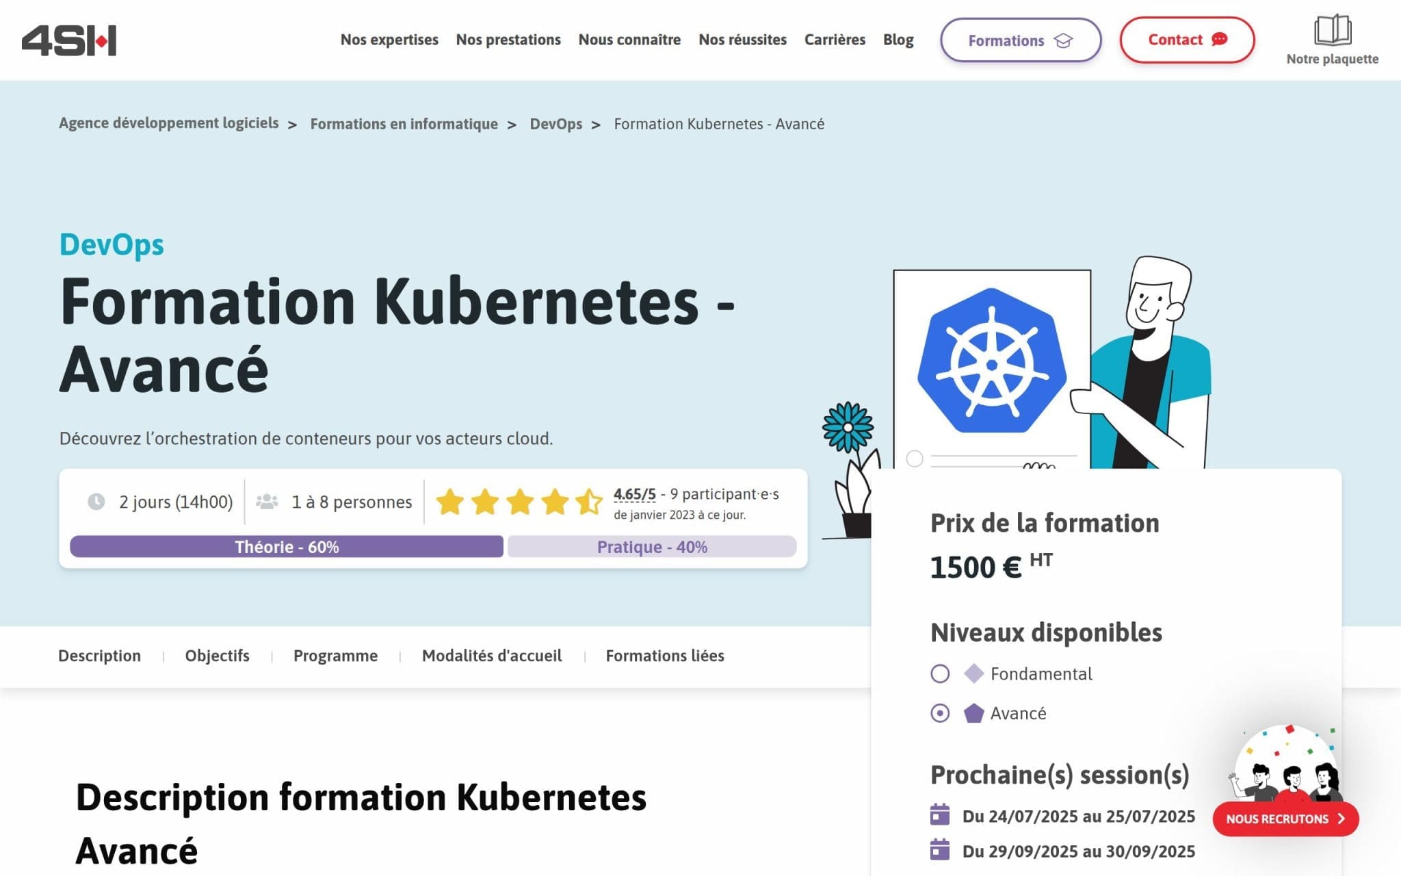Open the Nos réussites menu
This screenshot has height=876, width=1401.
742,40
